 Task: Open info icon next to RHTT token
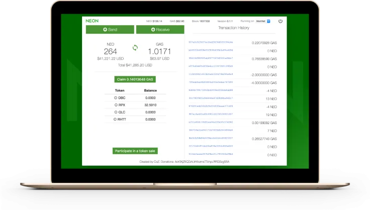[x=115, y=119]
